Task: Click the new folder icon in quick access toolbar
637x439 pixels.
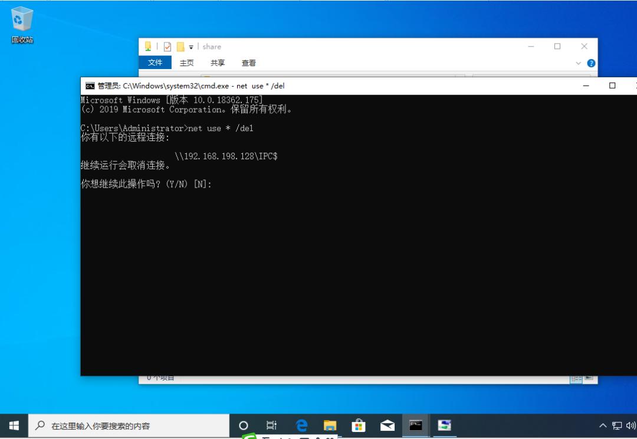Action: [180, 47]
